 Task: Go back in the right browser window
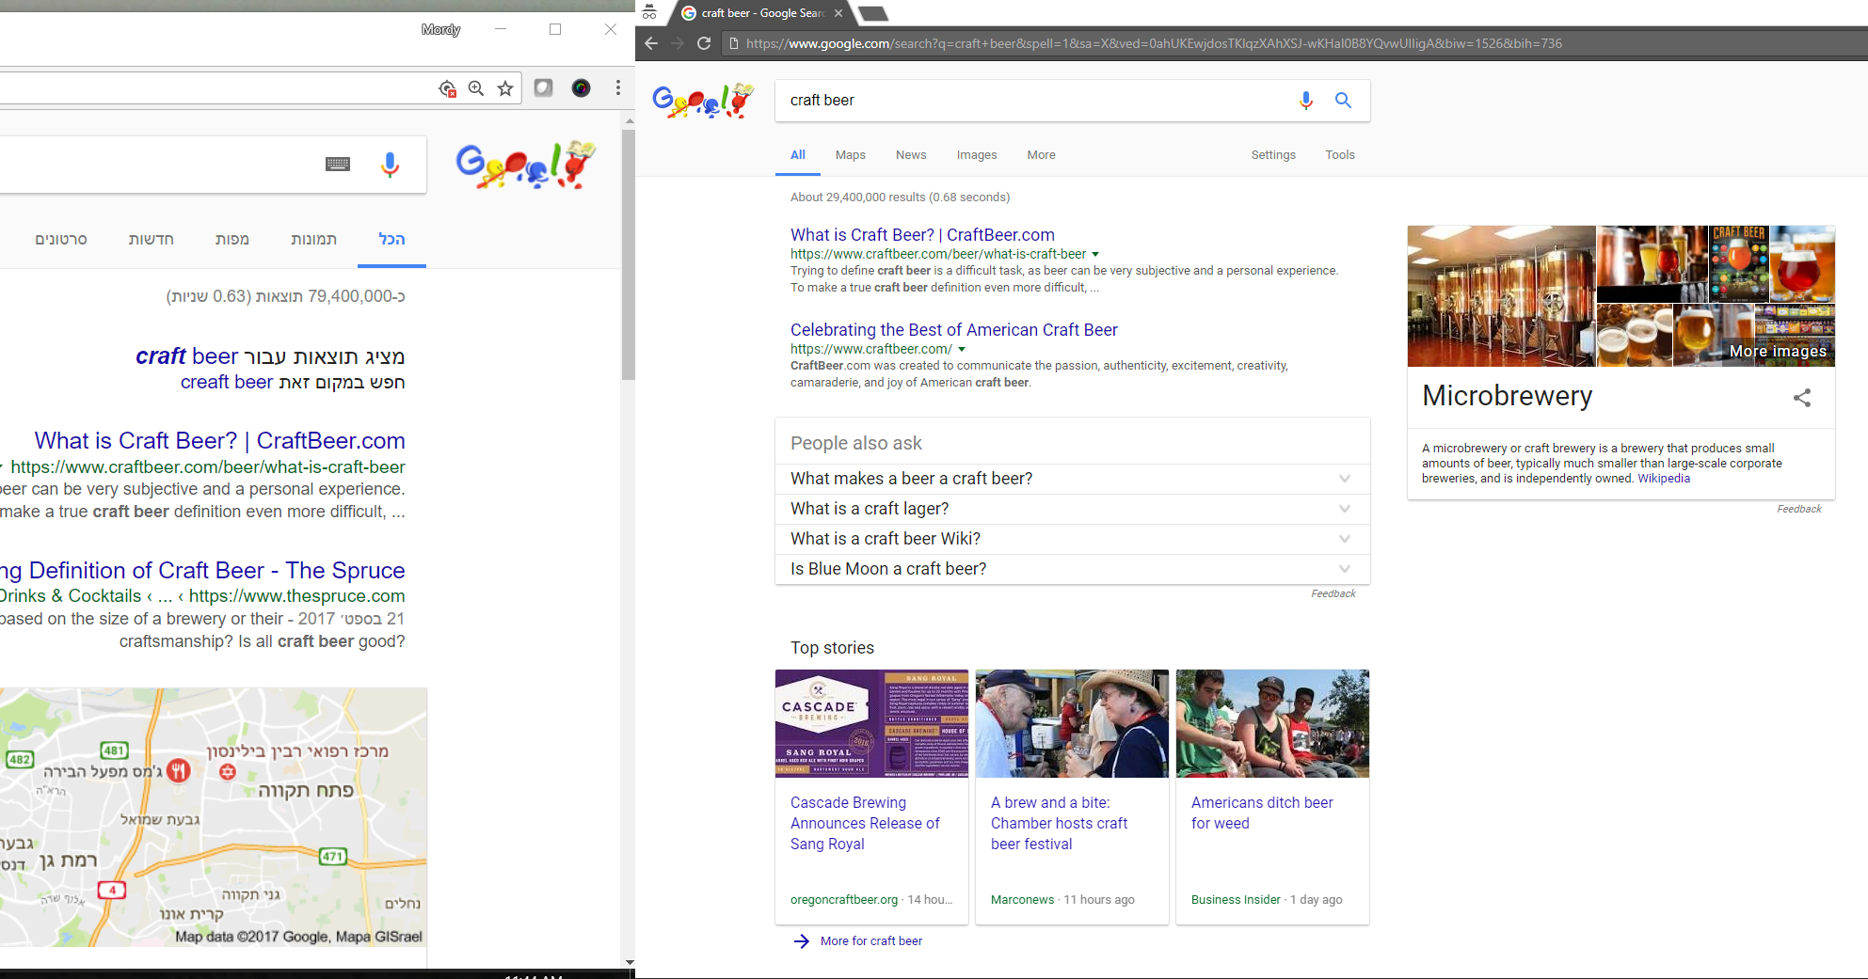pyautogui.click(x=651, y=43)
